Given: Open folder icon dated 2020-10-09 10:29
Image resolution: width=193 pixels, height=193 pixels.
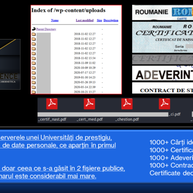Looking at the screenshot, I should click(34, 68).
